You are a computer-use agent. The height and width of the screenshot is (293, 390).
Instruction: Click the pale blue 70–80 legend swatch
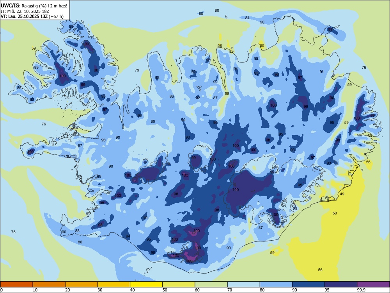243,284
